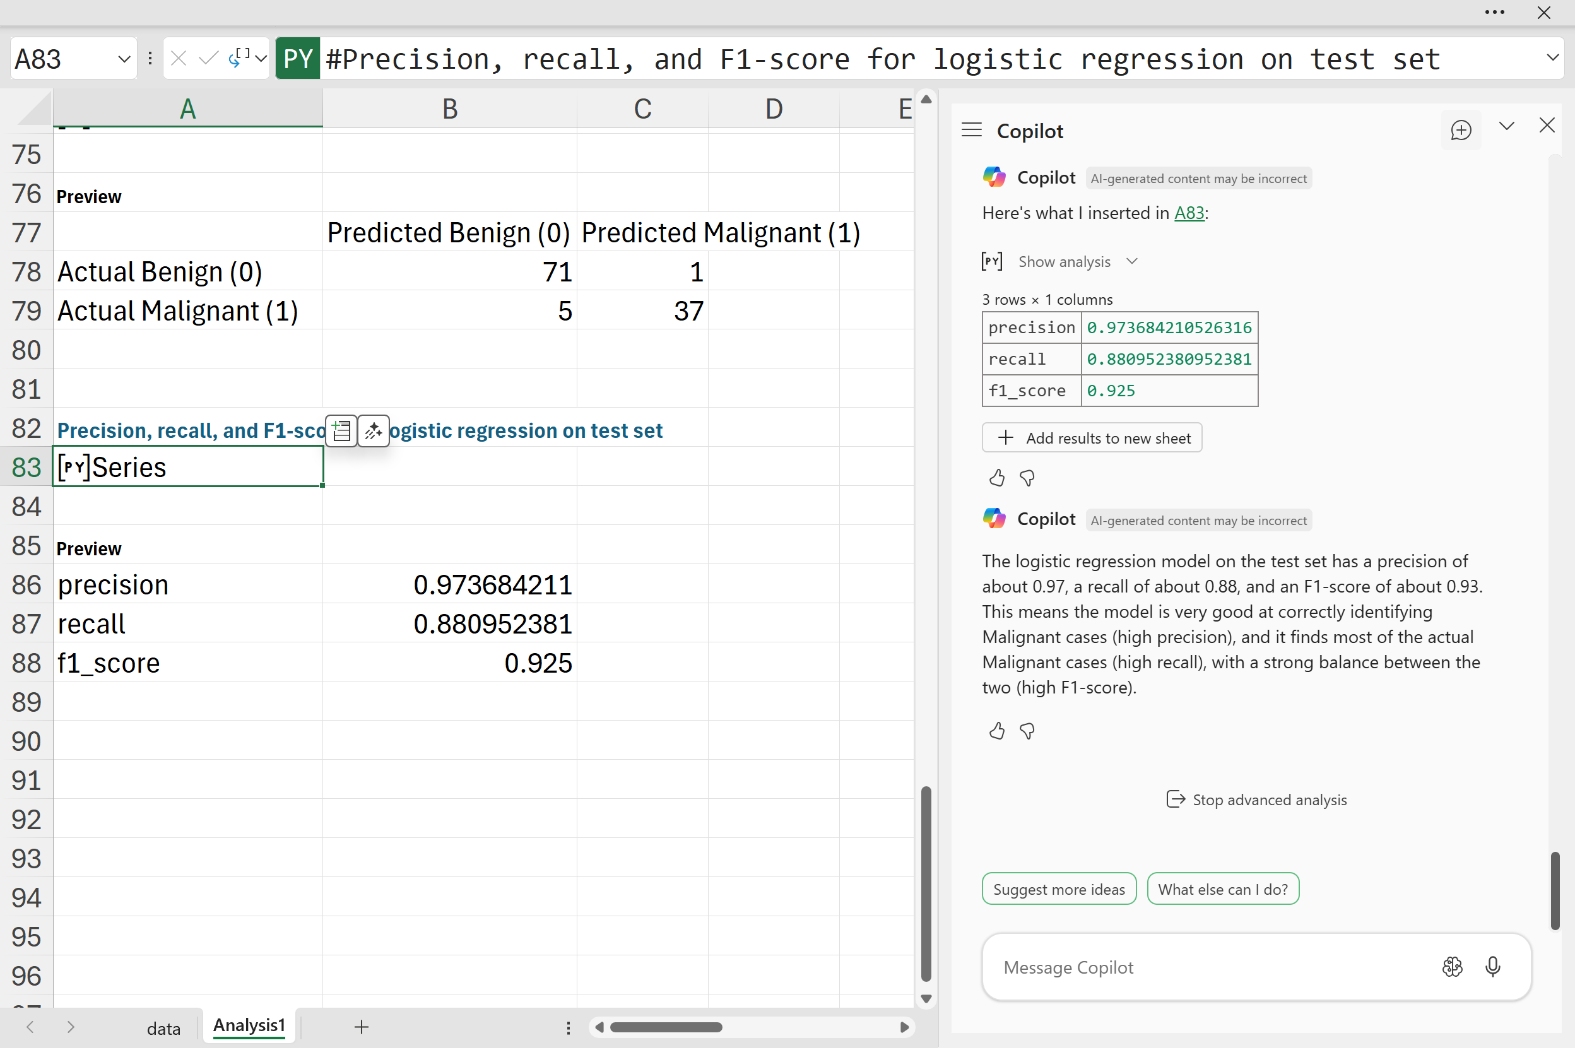
Task: Click the microphone icon in message box
Action: click(x=1492, y=967)
